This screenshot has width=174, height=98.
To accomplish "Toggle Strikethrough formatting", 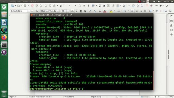I will 85,11.
